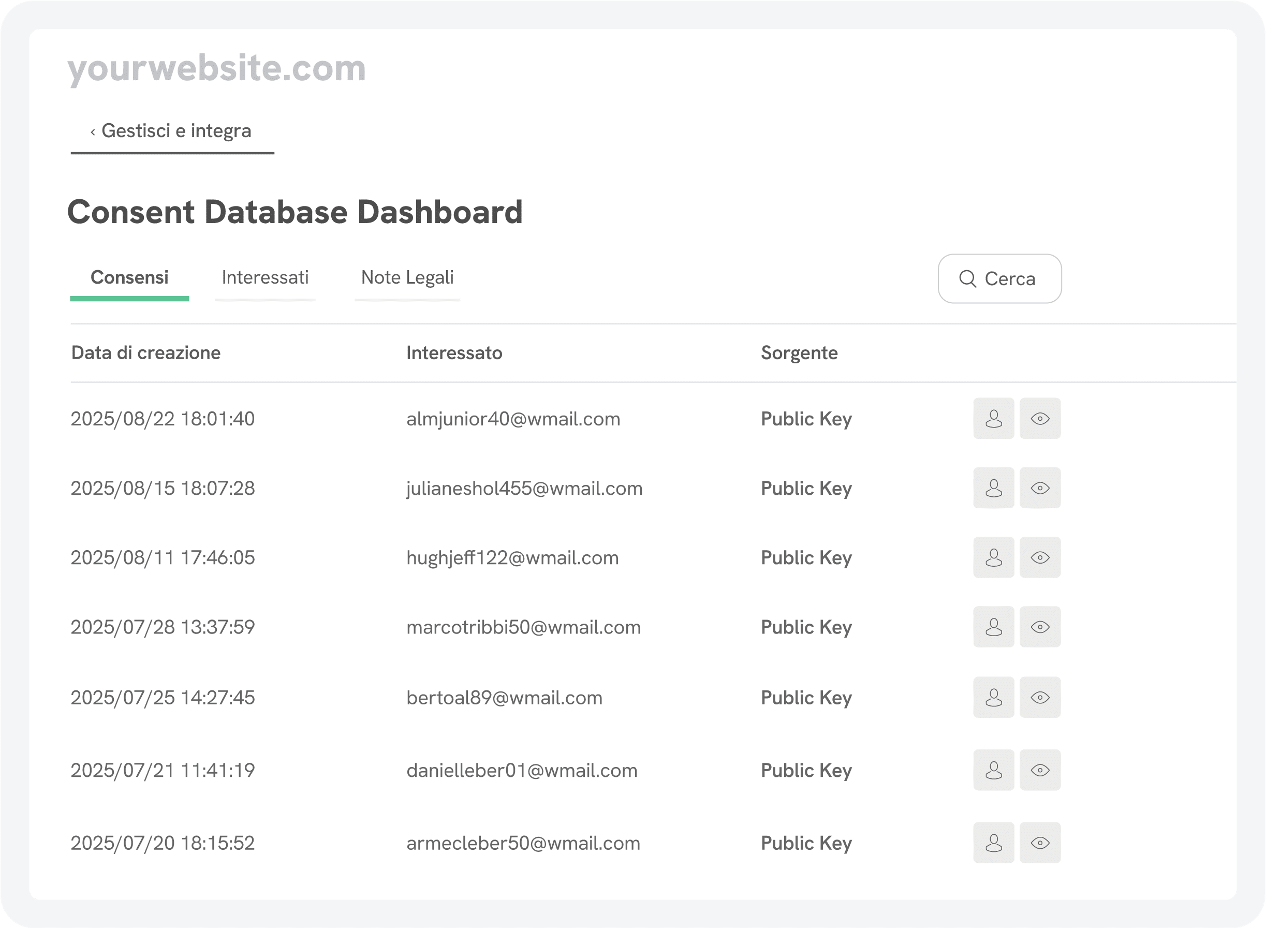View consent recorded by bertoal89@wmail.com
Viewport: 1266px width, 929px height.
coord(1040,697)
